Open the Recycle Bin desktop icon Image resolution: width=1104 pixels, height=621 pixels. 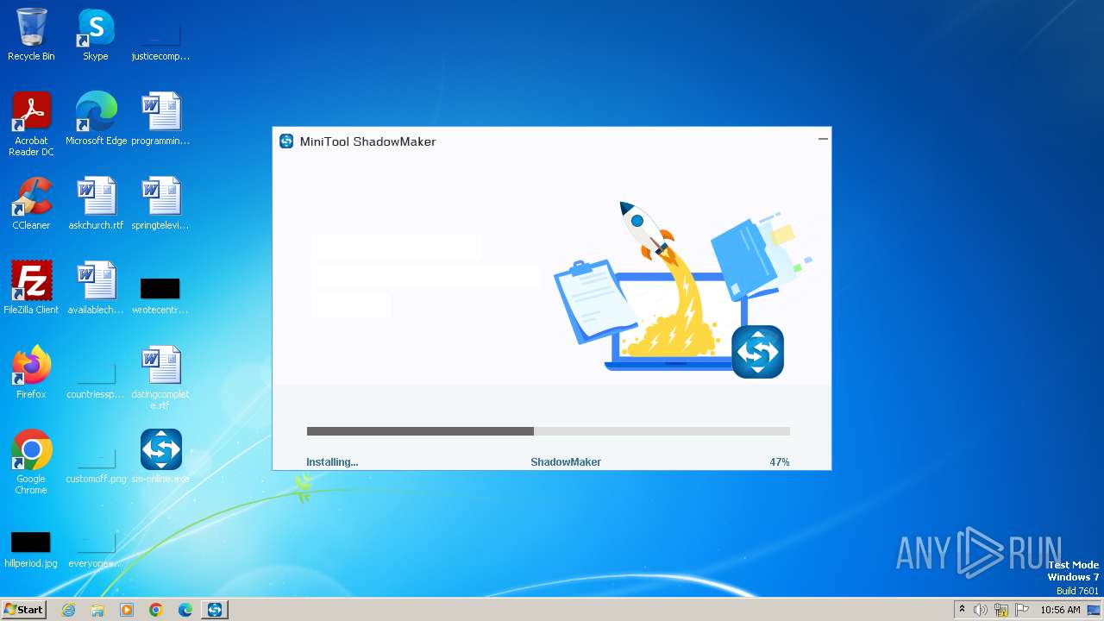(x=31, y=34)
